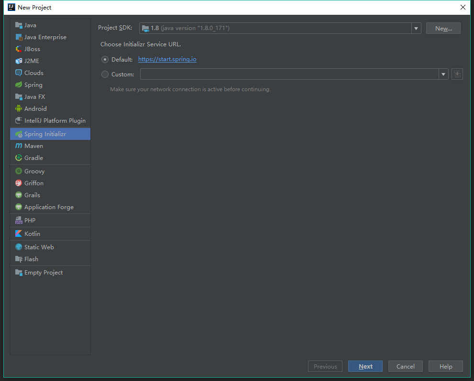This screenshot has height=381, width=474.
Task: Click the Project SDK 1.8 combo box
Action: click(280, 28)
